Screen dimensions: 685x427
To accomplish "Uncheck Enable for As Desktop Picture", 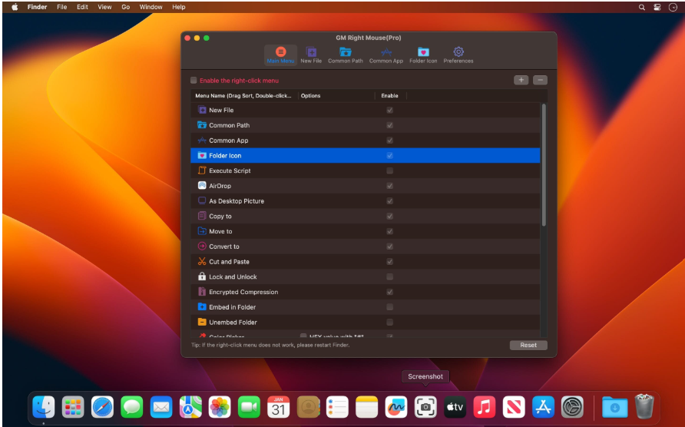I will [x=389, y=201].
